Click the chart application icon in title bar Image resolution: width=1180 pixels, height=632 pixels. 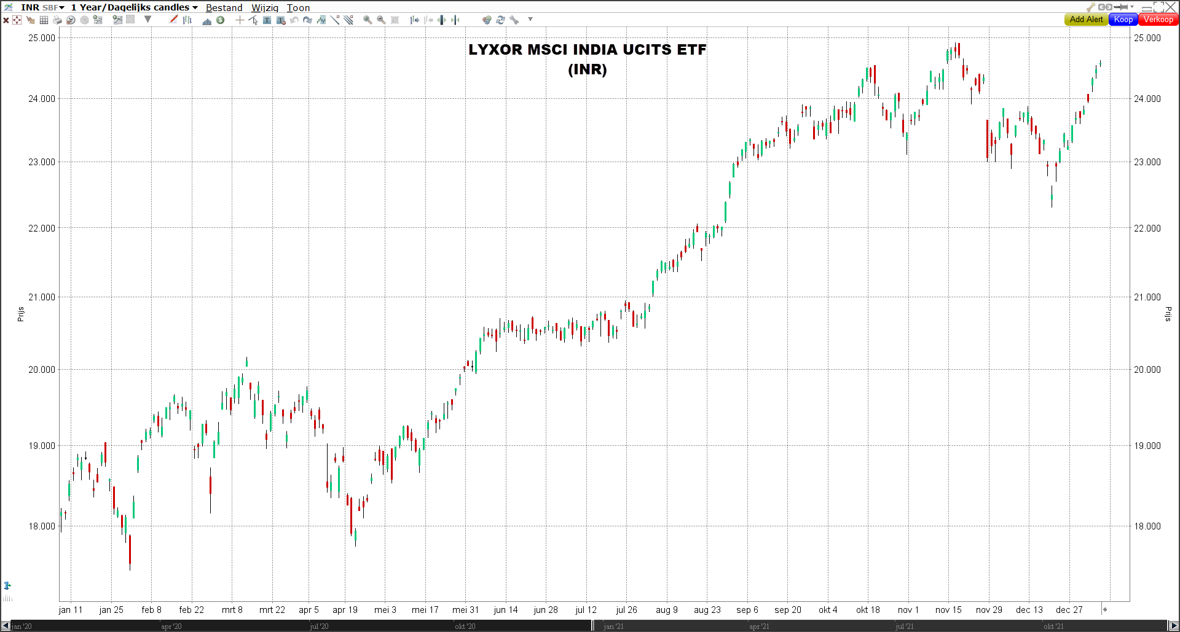tap(9, 7)
